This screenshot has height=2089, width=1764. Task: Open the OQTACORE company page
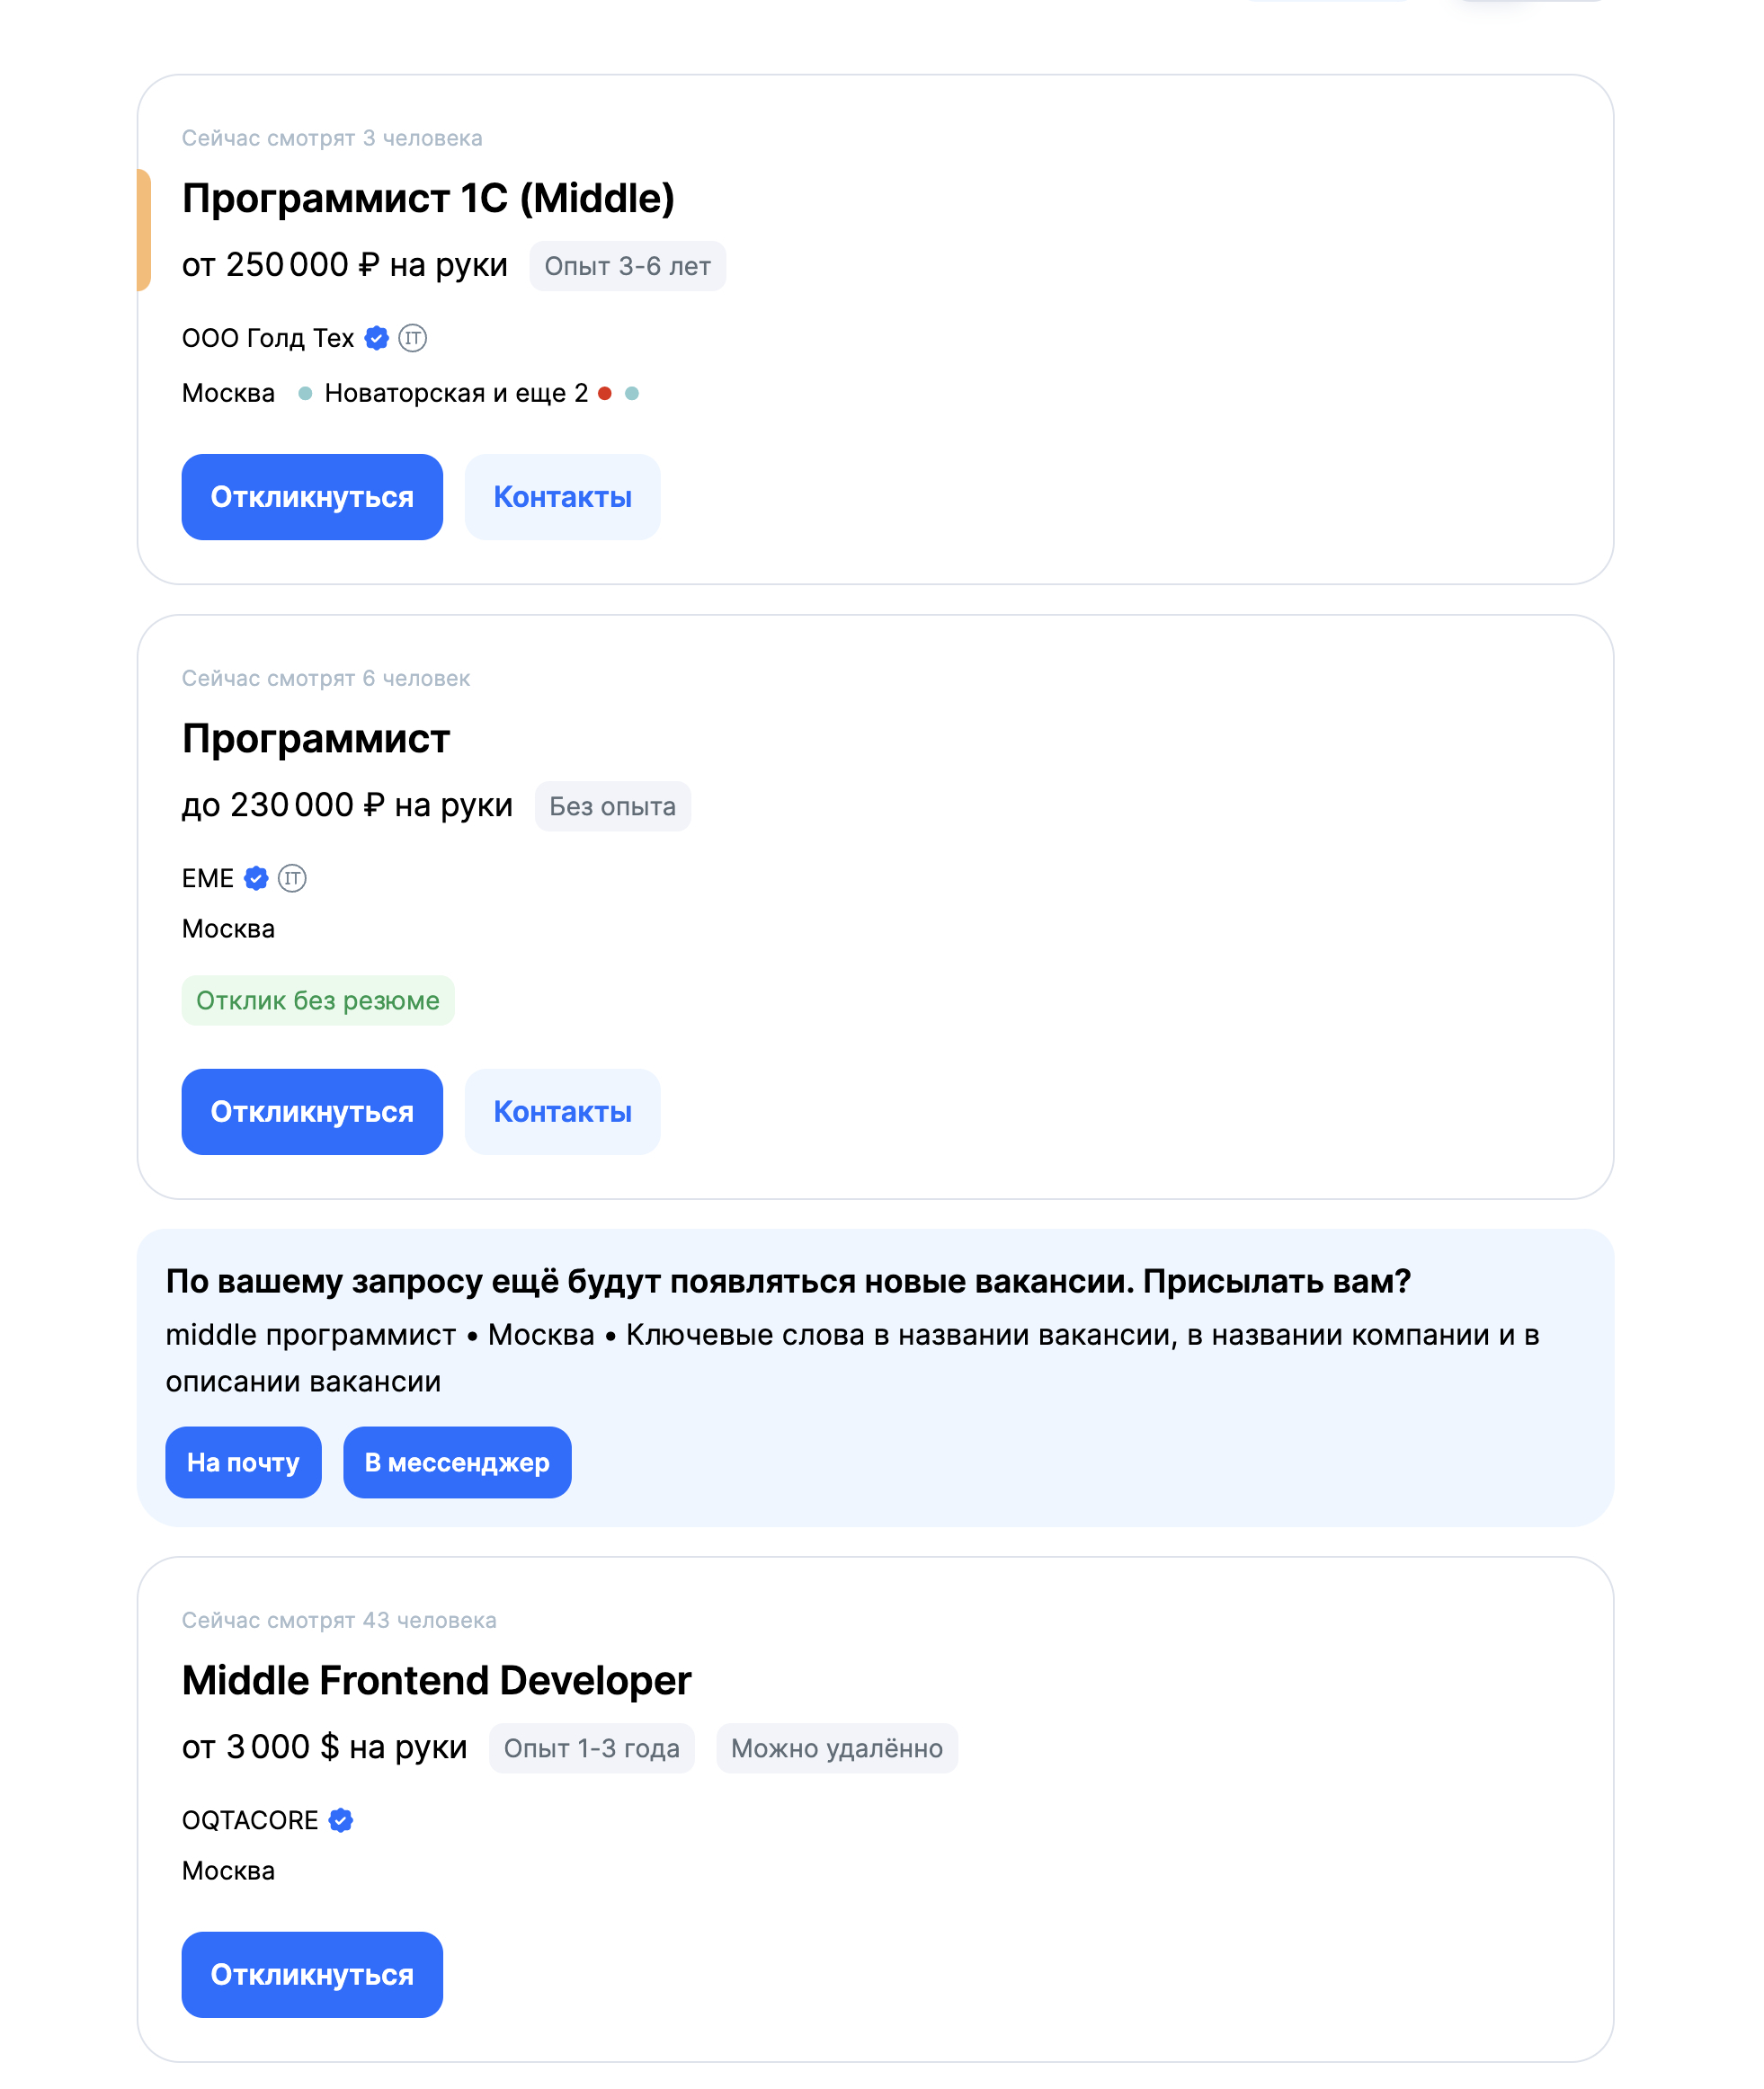click(x=249, y=1820)
